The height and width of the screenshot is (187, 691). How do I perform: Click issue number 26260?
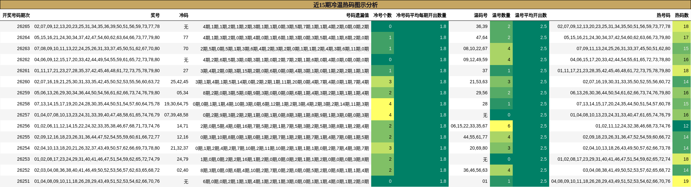click(x=23, y=82)
